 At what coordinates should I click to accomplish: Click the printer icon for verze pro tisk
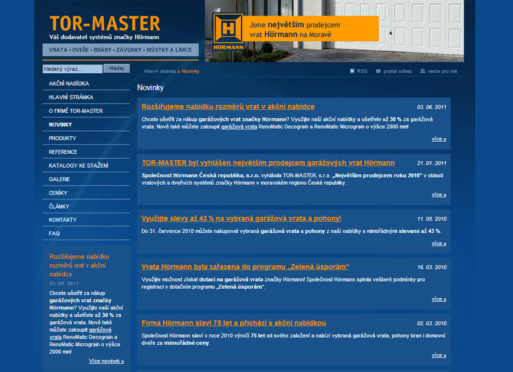pos(422,71)
